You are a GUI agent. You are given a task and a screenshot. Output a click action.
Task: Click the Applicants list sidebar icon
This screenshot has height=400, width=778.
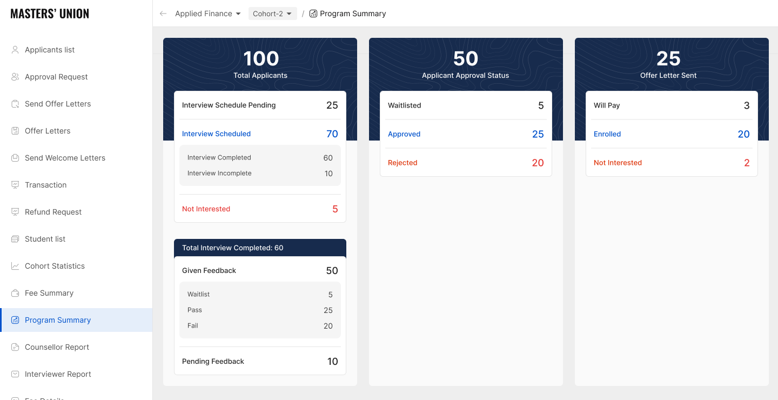pos(15,50)
